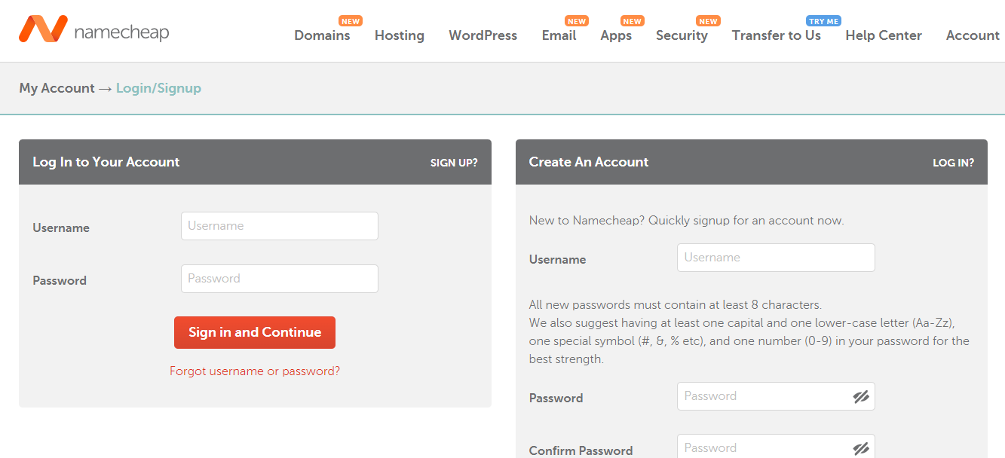This screenshot has height=458, width=1005.
Task: Click the Namecheap logo icon
Action: tap(43, 29)
